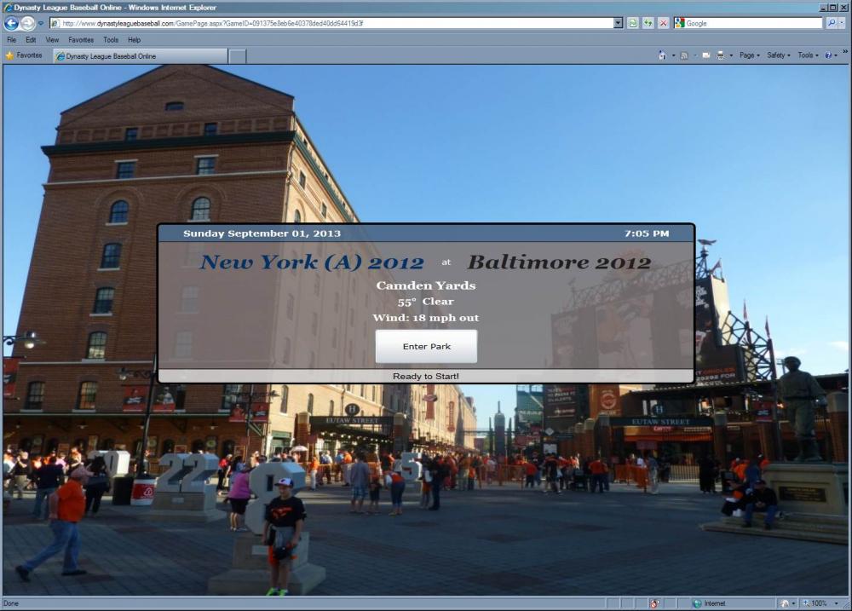Click the Print icon in command bar
Image resolution: width=852 pixels, height=611 pixels.
(720, 55)
